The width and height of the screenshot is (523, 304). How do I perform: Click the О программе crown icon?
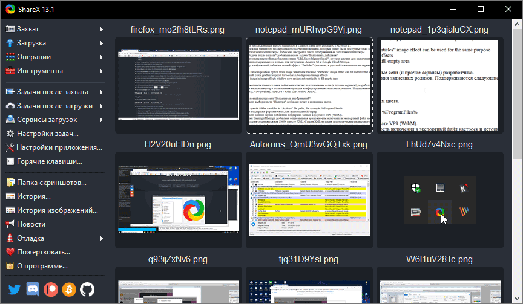[10, 266]
